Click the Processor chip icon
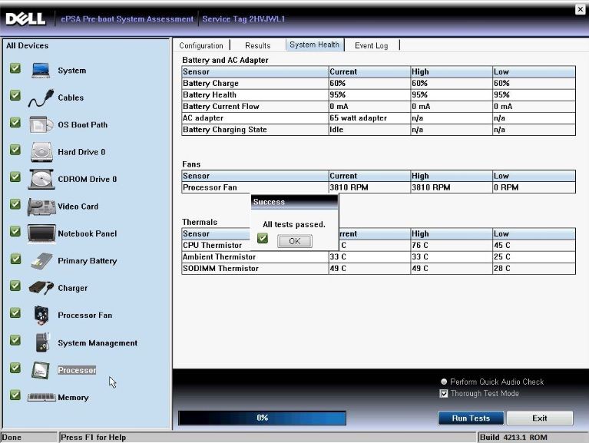 click(x=41, y=370)
